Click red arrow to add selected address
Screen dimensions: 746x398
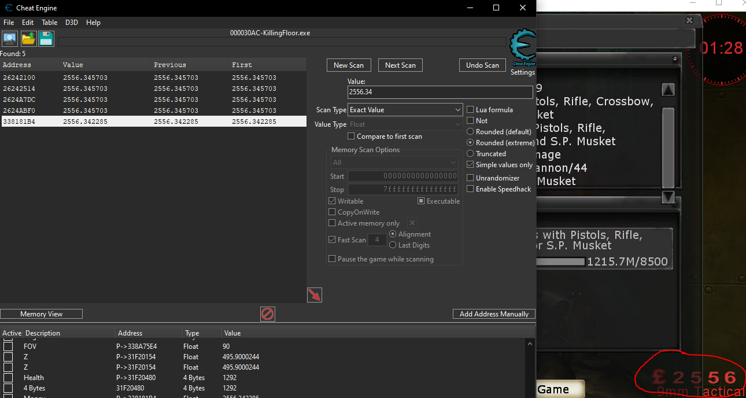(314, 295)
